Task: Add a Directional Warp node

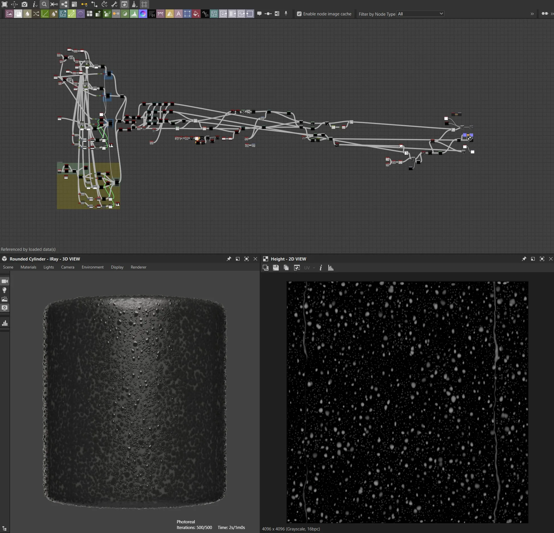Action: (63, 14)
